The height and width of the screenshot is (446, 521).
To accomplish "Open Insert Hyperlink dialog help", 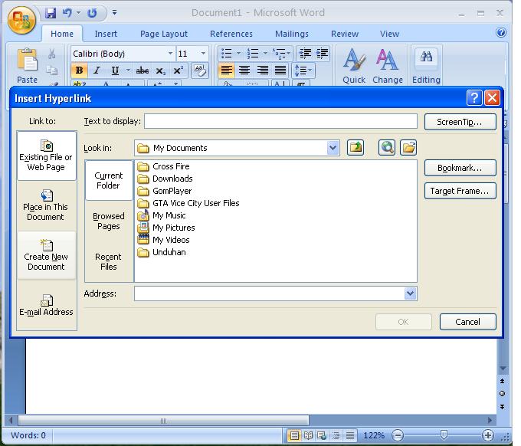I will 474,98.
